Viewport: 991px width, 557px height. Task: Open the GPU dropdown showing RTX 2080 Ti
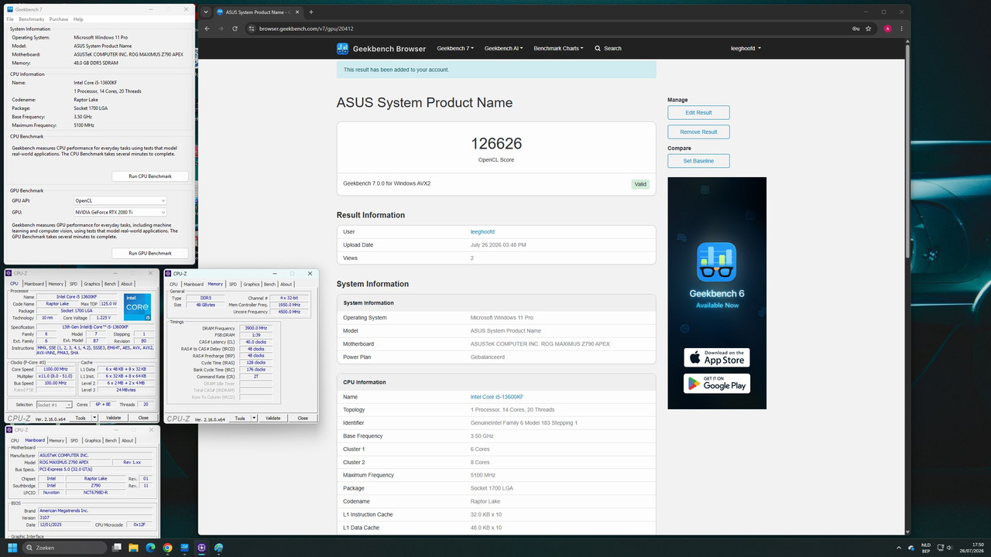[120, 211]
